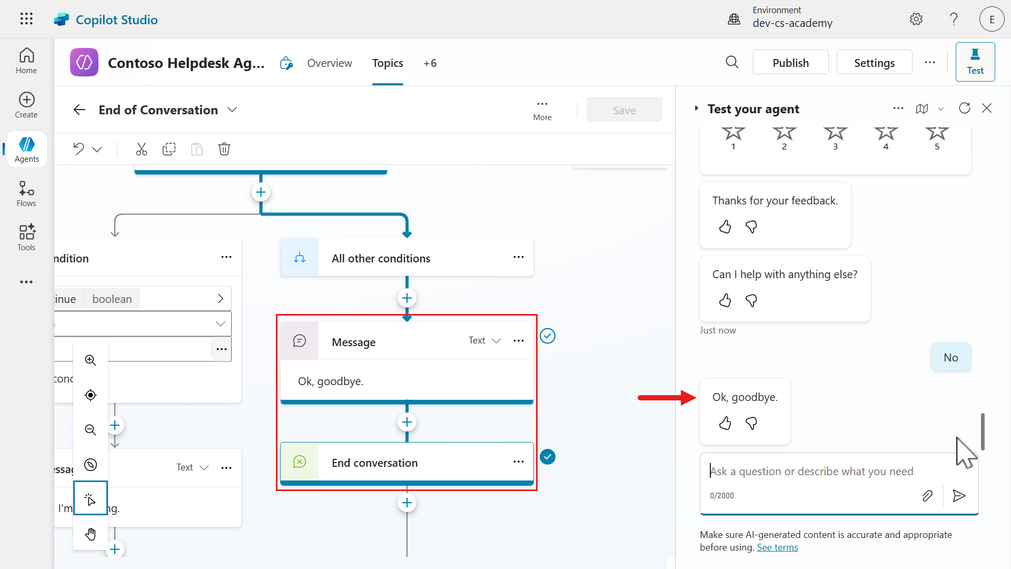Image resolution: width=1011 pixels, height=569 pixels.
Task: Click the zoom out canvas icon
Action: click(x=91, y=430)
